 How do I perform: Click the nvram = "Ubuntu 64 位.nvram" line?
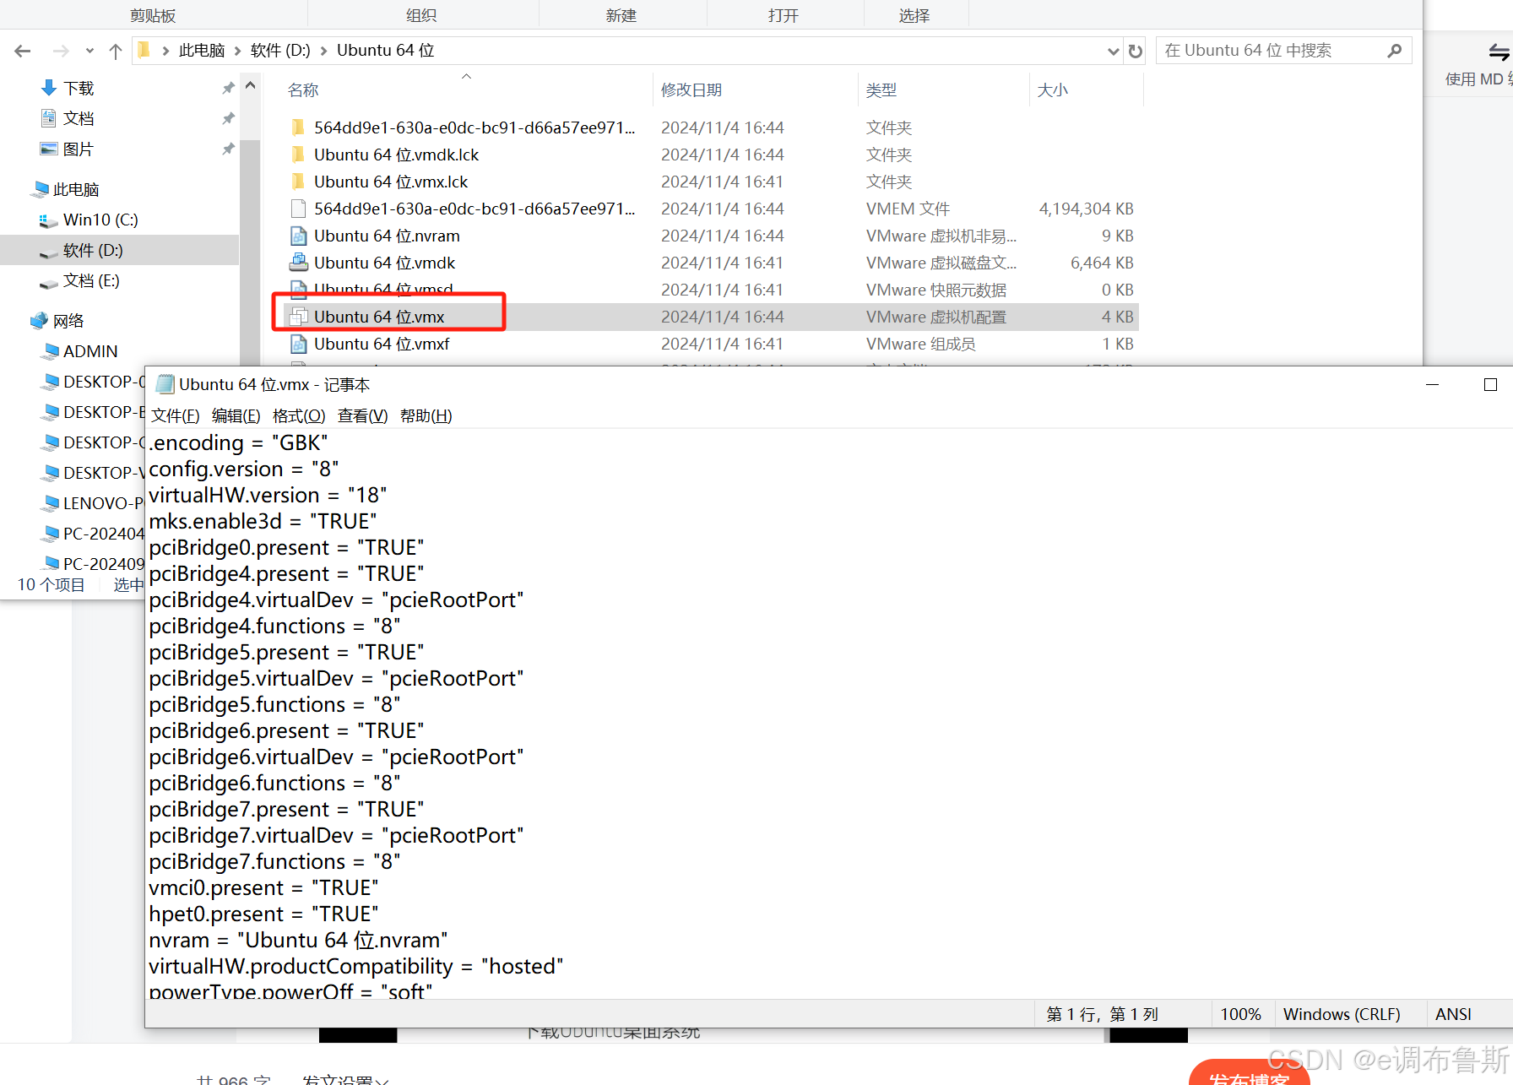[298, 940]
